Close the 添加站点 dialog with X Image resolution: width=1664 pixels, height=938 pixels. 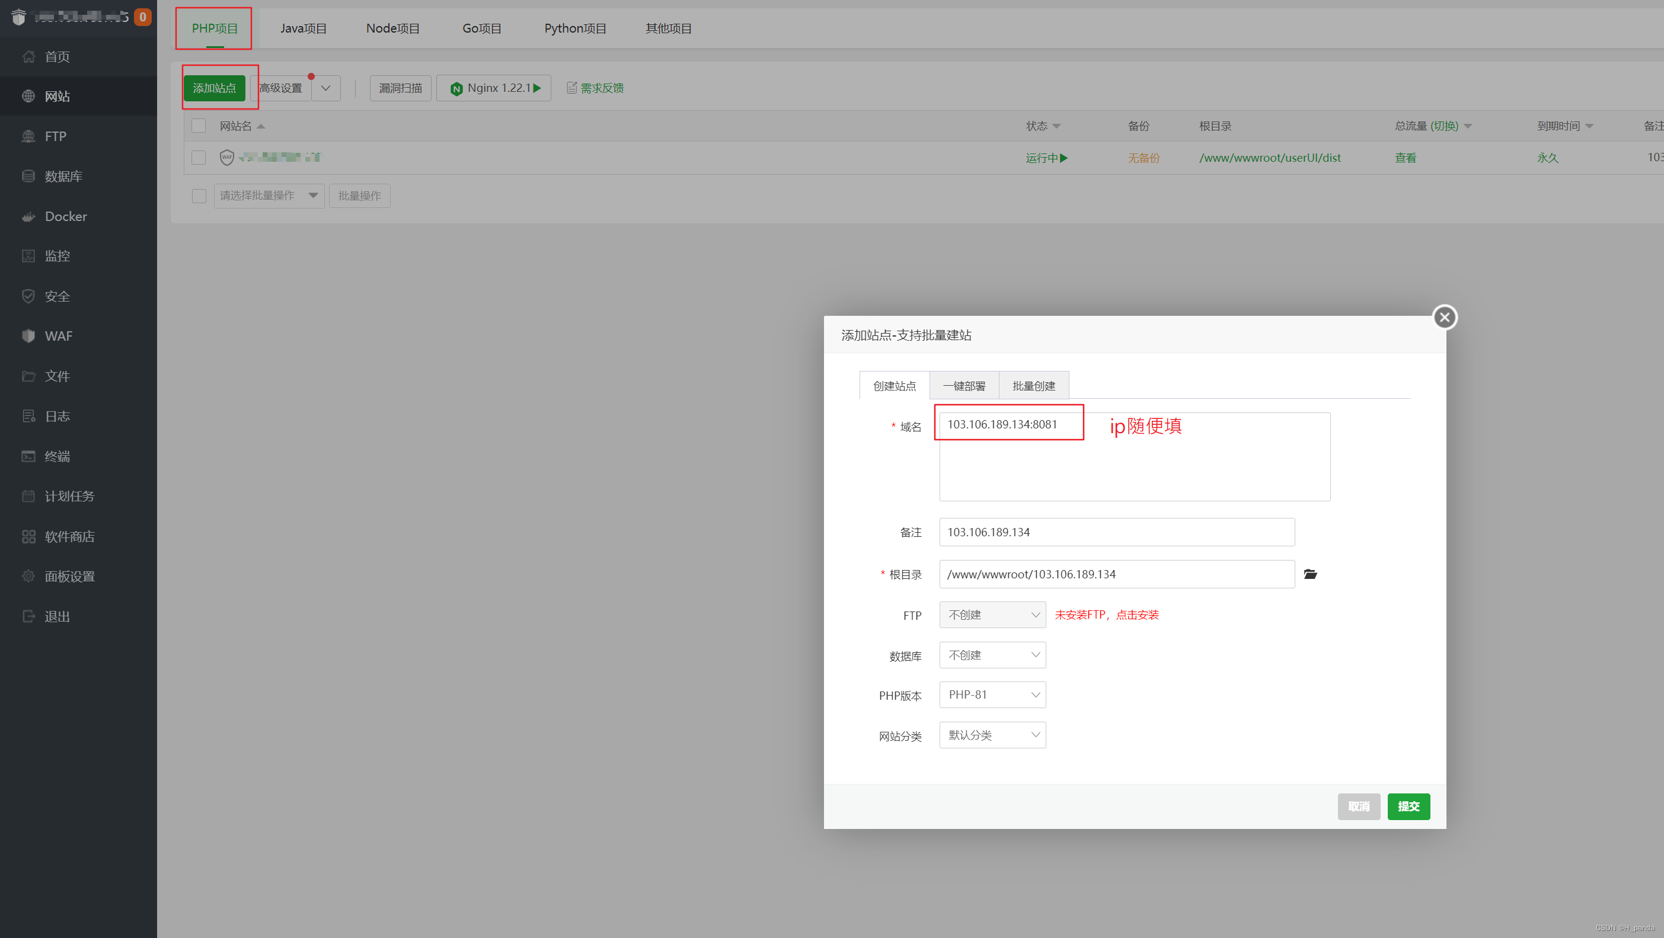tap(1445, 317)
